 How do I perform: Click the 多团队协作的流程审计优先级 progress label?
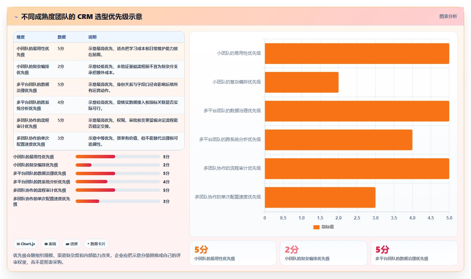(x=40, y=190)
